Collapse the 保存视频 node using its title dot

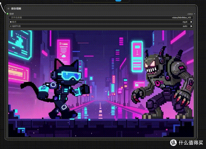pos(8,9)
